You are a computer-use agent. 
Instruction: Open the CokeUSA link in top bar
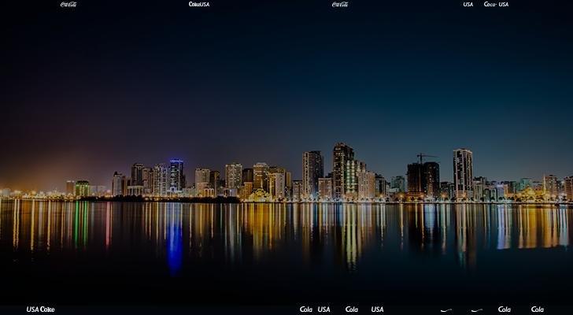coord(199,4)
